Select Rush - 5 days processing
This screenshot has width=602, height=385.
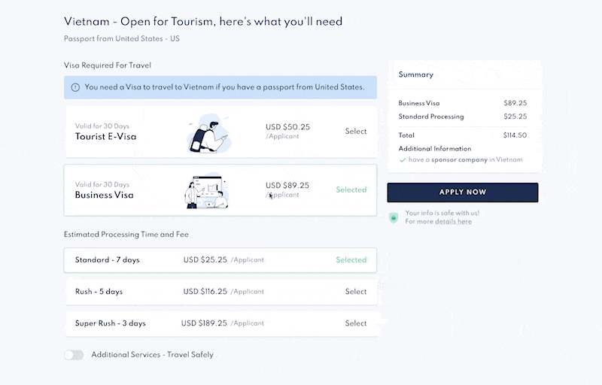(355, 292)
